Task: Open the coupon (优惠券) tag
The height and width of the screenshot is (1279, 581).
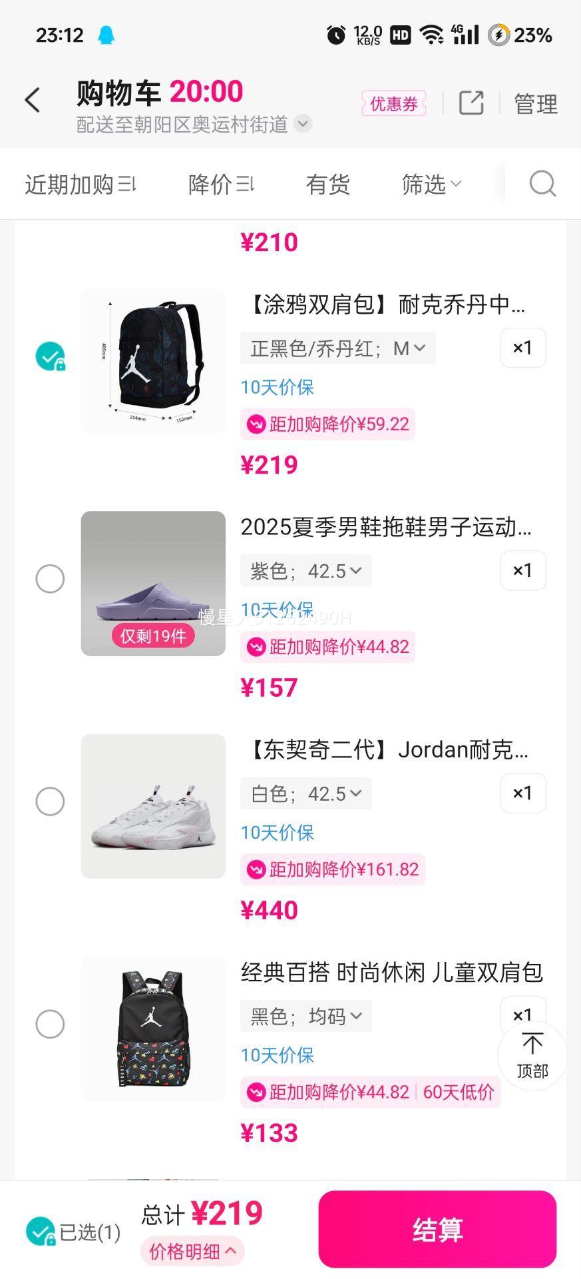Action: [394, 104]
